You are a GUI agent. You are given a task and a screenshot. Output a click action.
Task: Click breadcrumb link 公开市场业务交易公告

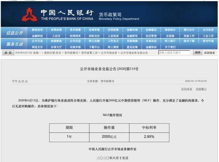click(x=134, y=53)
